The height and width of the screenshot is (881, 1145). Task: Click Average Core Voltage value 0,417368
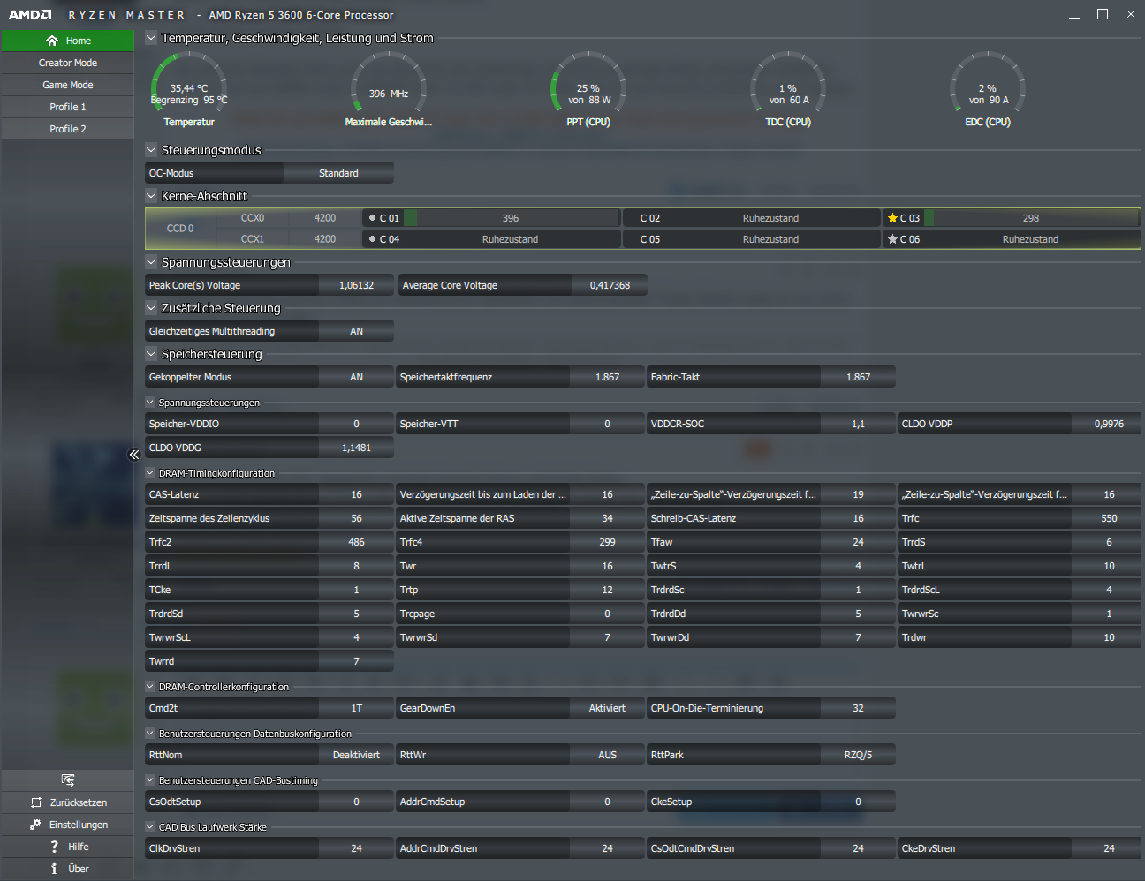610,285
